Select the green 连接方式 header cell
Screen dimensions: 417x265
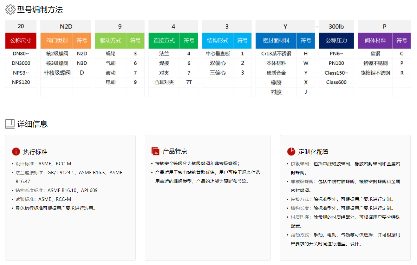(x=164, y=41)
